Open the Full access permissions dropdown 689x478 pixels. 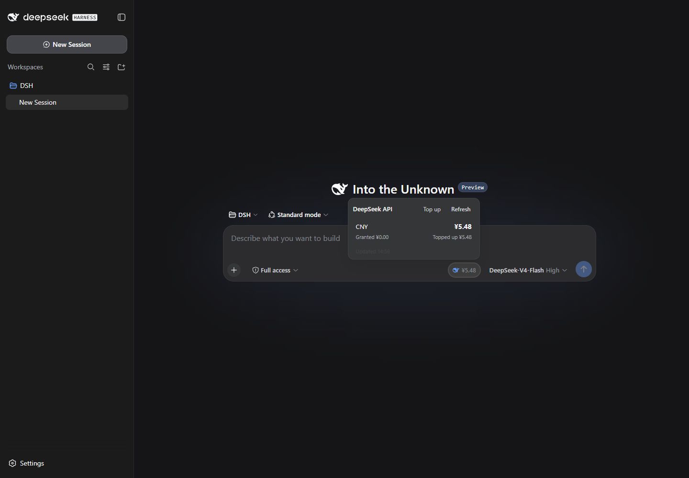tap(275, 270)
